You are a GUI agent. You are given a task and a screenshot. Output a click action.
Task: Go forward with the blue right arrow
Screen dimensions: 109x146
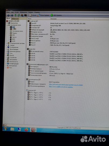[12, 15]
